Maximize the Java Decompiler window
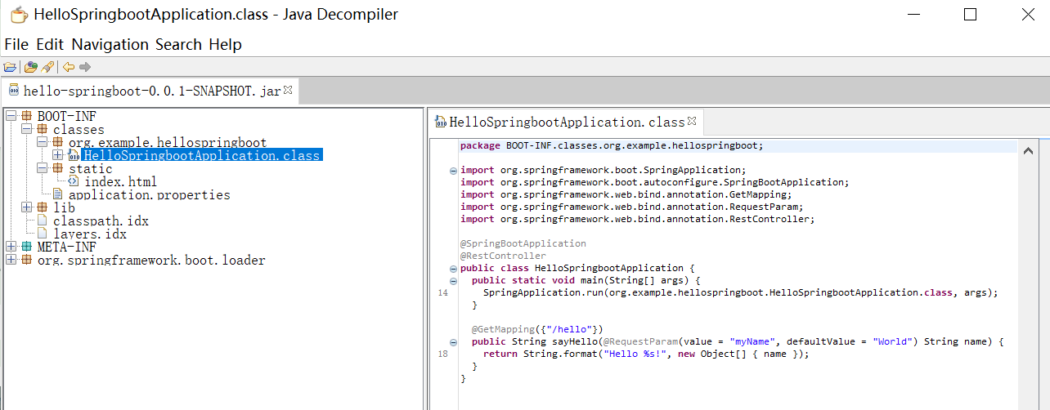The height and width of the screenshot is (410, 1050). [x=970, y=15]
